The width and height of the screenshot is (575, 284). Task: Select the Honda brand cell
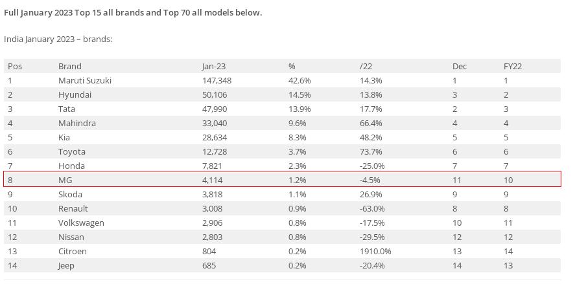click(71, 166)
